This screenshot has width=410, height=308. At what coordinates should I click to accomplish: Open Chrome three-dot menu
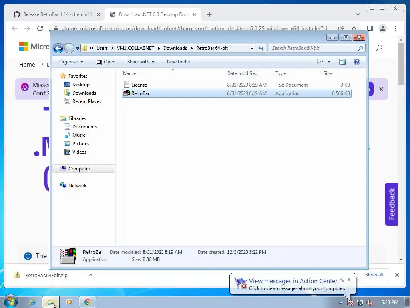pyautogui.click(x=396, y=28)
